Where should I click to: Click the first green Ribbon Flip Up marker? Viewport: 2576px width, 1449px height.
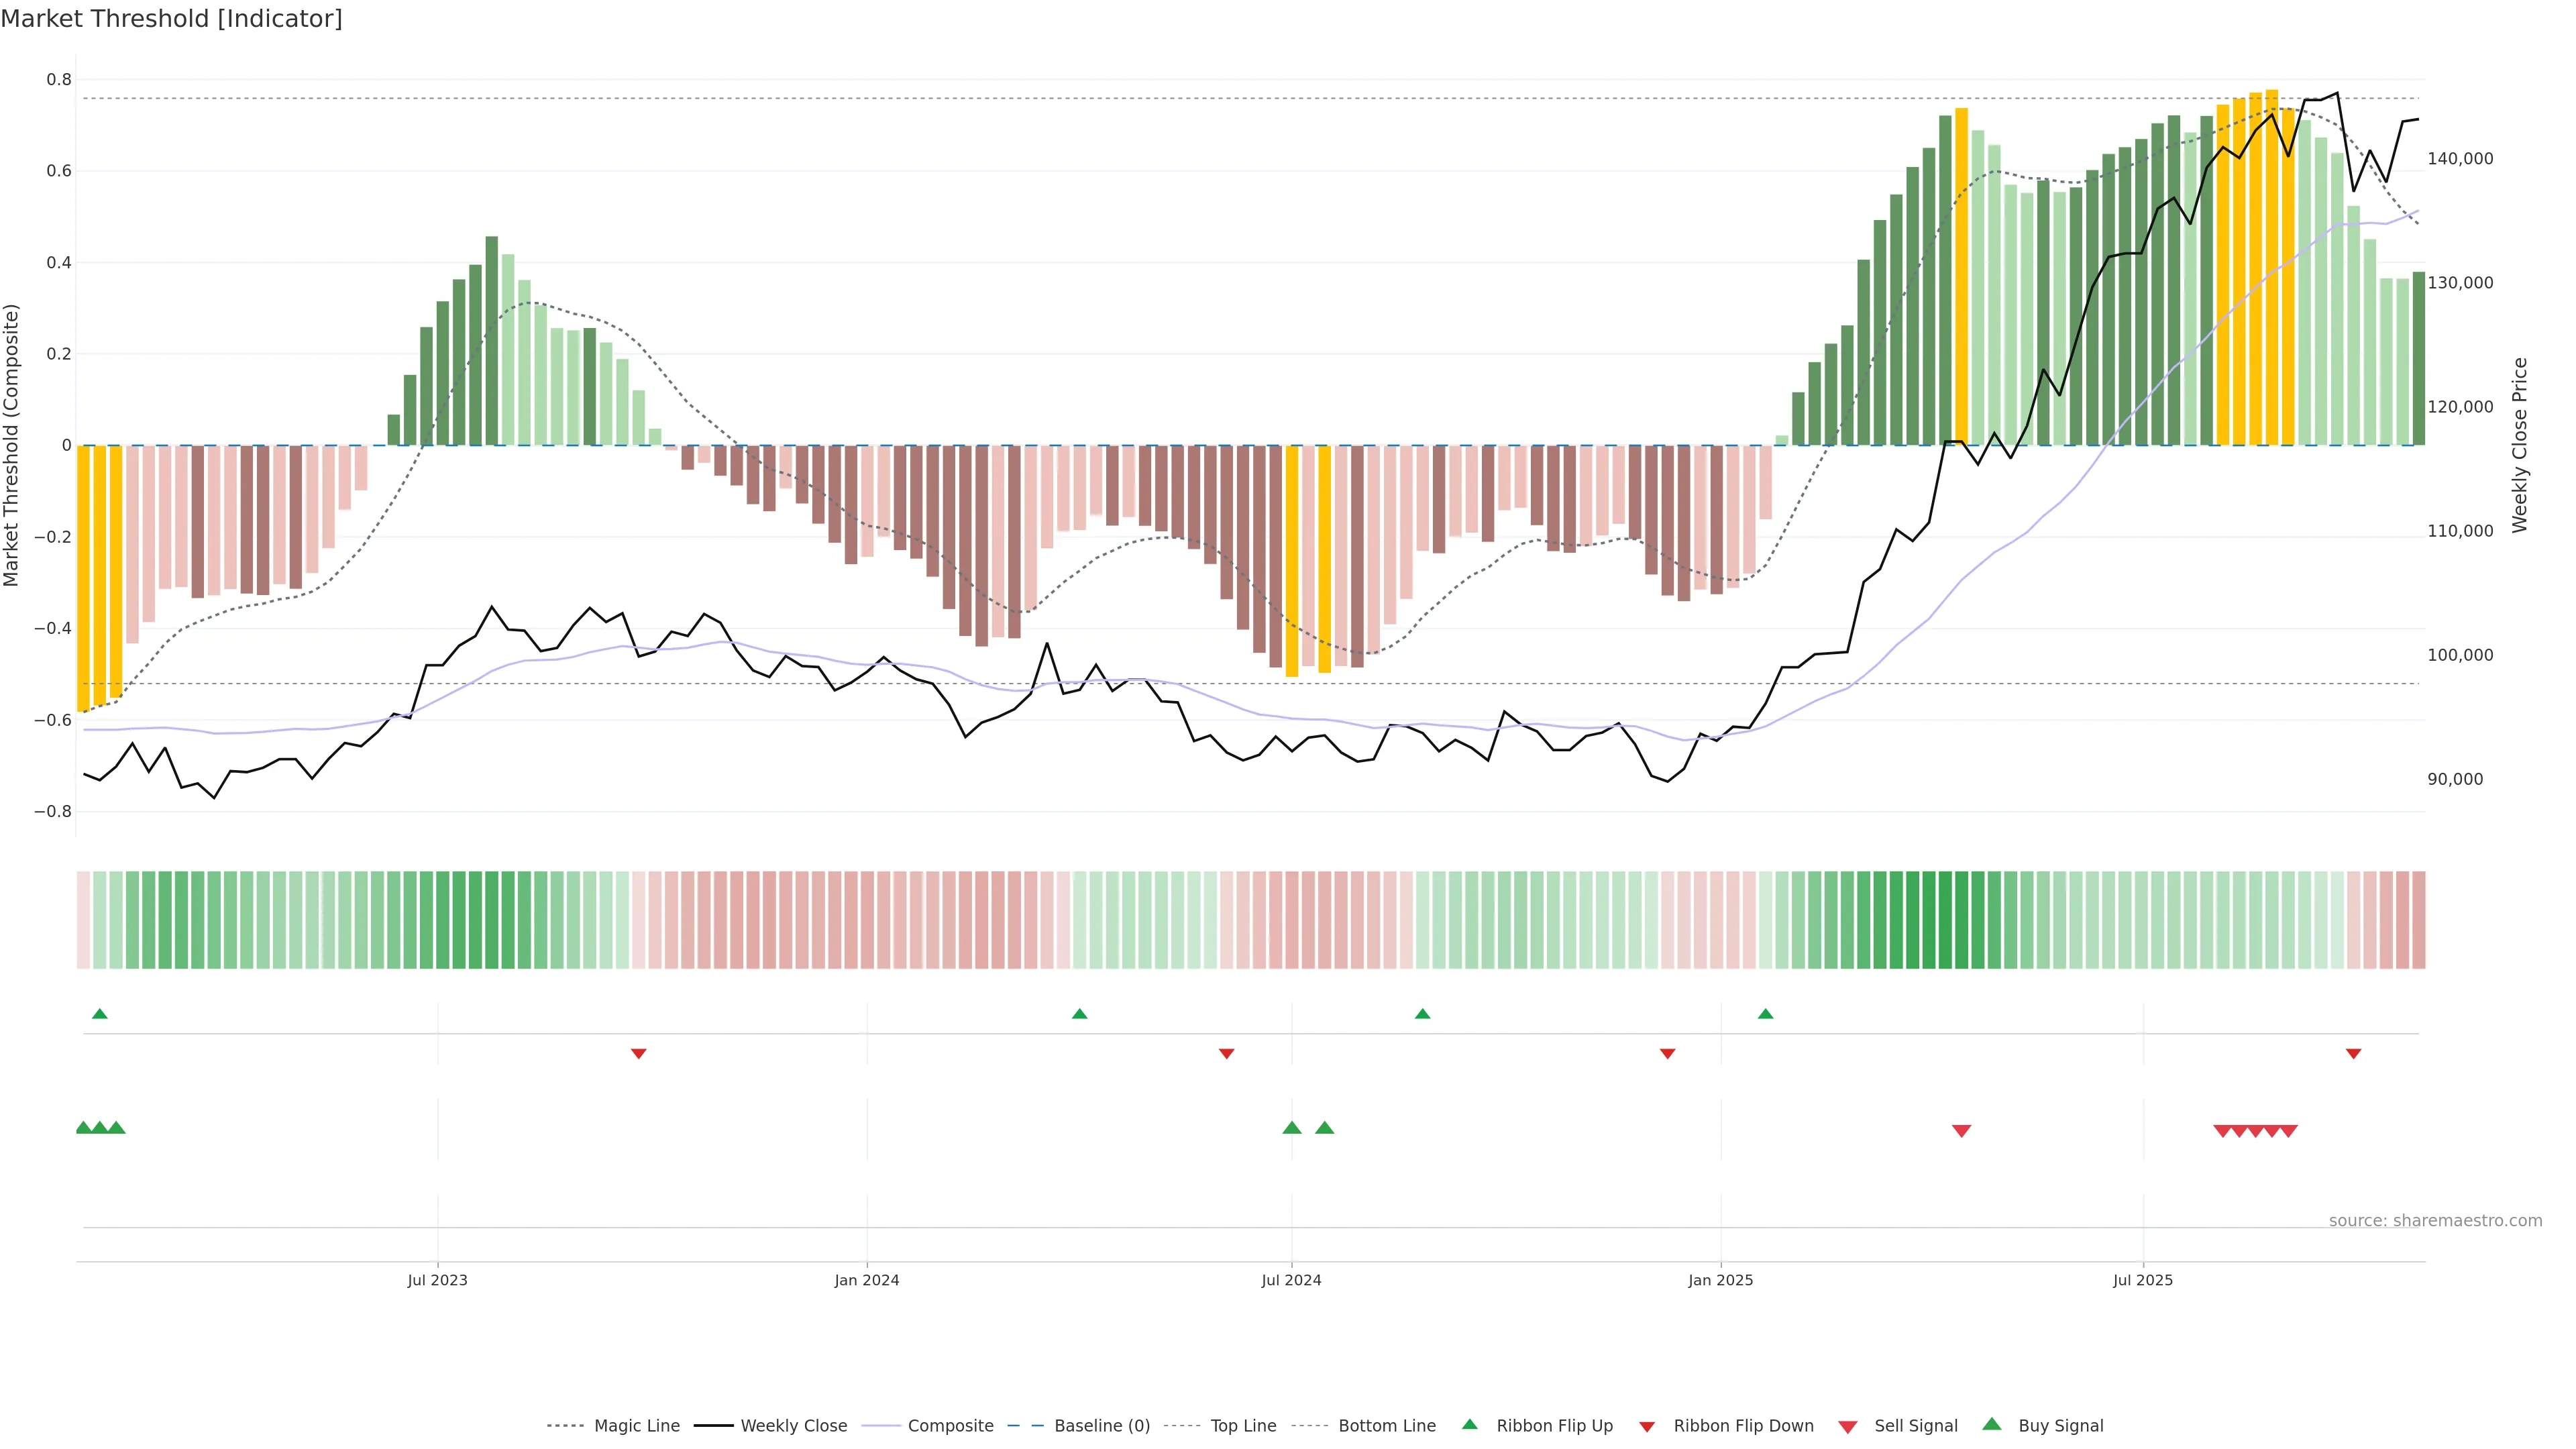99,1014
